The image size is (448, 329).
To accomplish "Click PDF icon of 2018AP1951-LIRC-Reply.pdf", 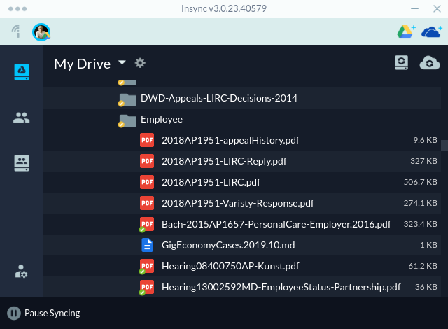I will click(x=147, y=161).
